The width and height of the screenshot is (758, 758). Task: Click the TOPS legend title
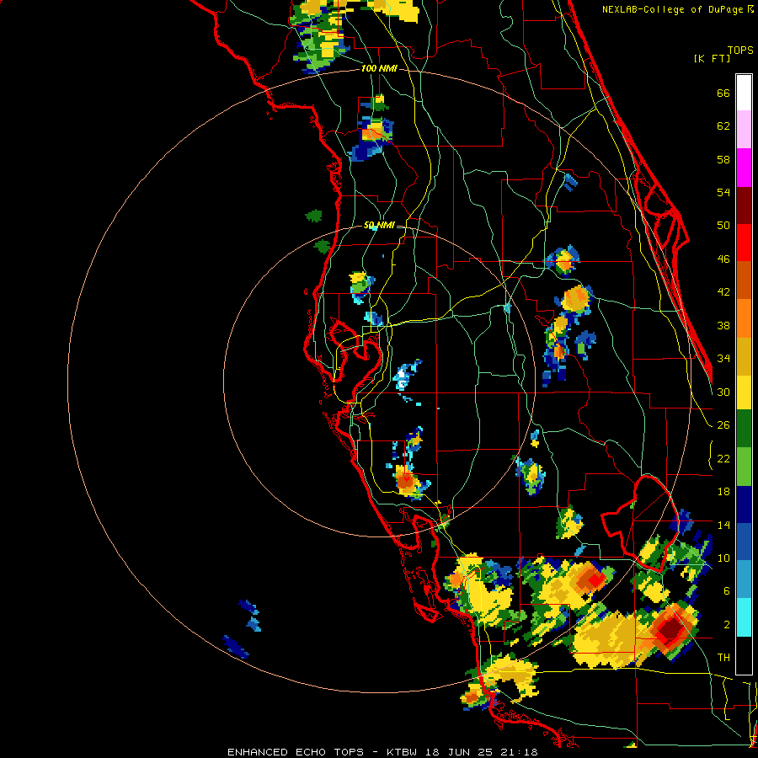pos(740,51)
